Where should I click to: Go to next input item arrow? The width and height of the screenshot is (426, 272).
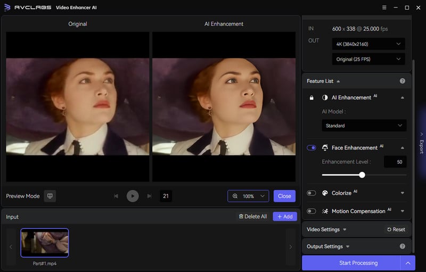pyautogui.click(x=291, y=247)
